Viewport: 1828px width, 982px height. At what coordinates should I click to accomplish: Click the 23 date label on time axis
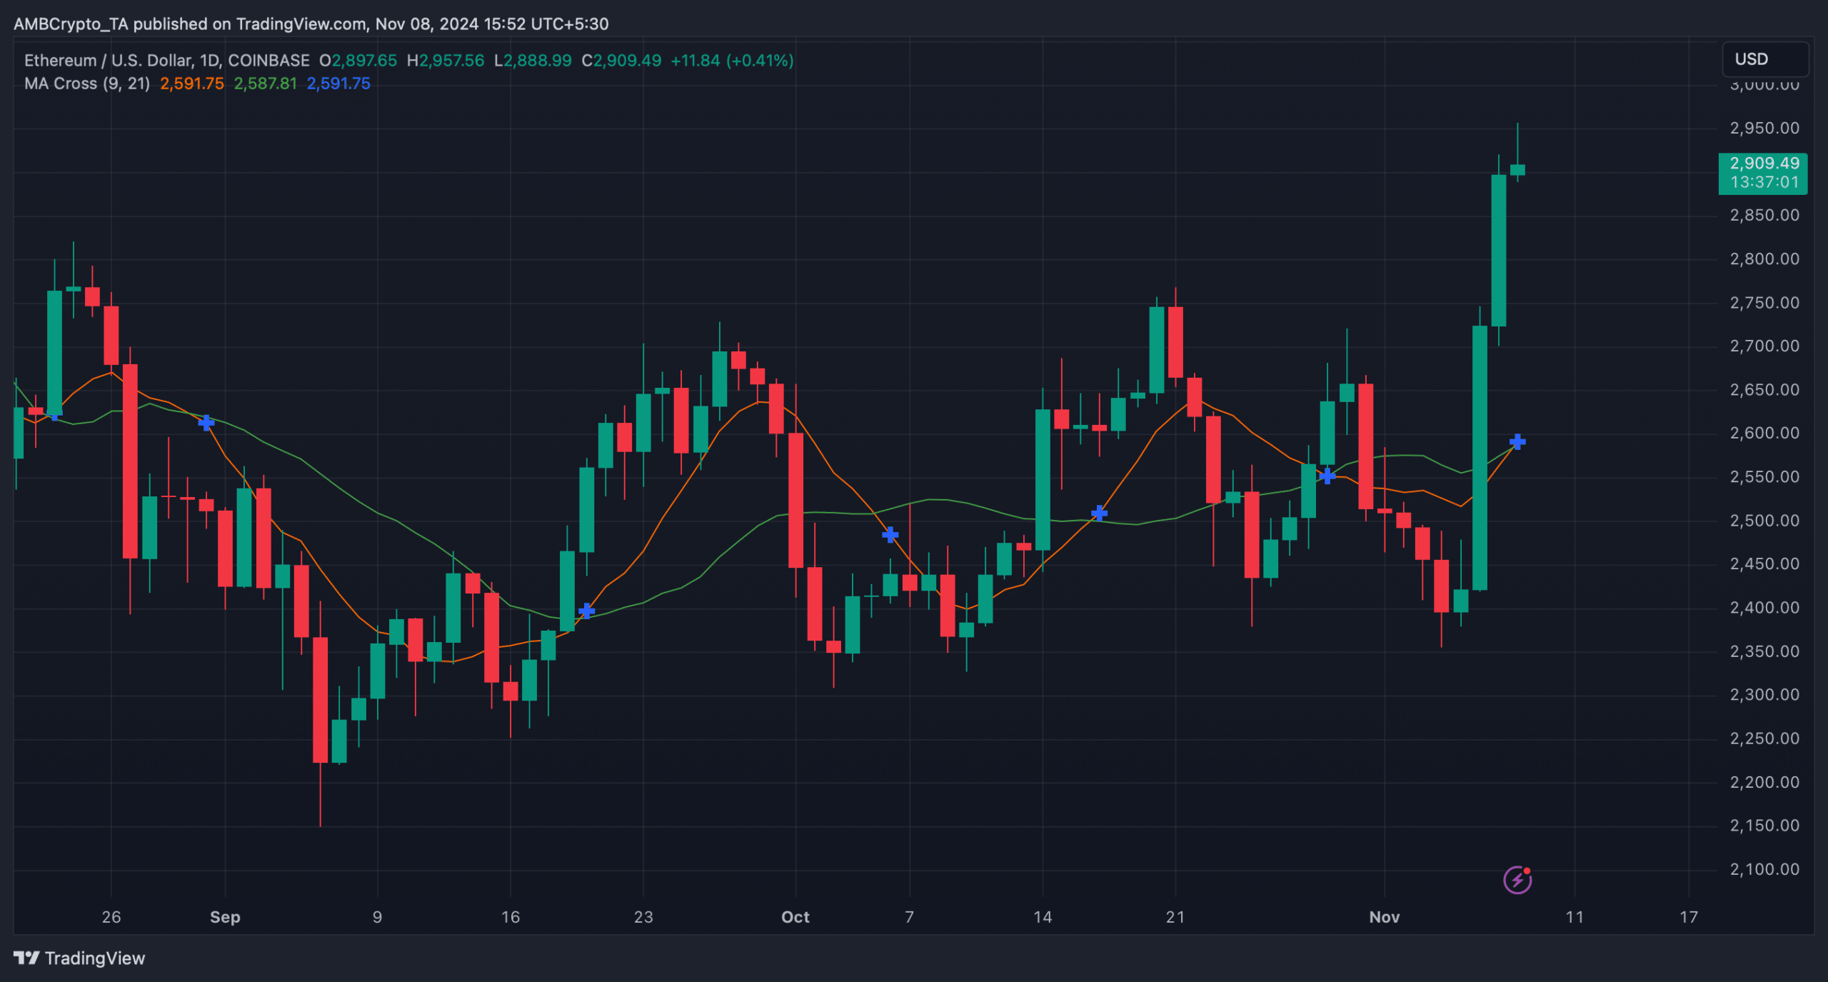pyautogui.click(x=643, y=917)
